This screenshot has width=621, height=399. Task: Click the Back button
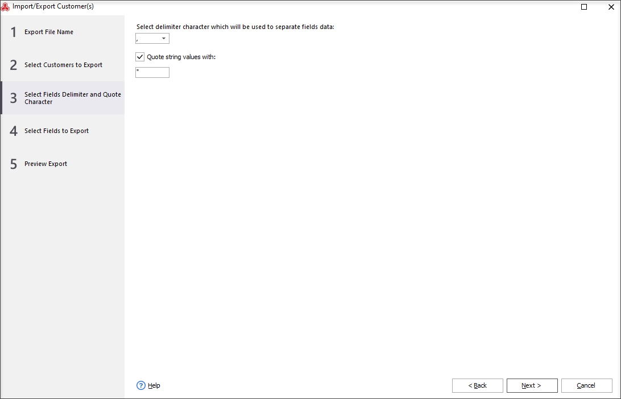click(477, 385)
